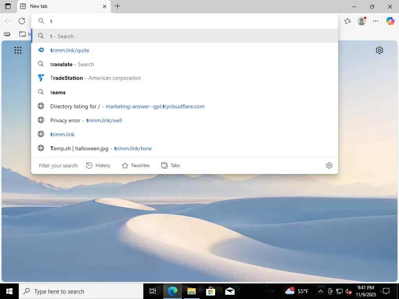Open the plain trimm.link suggestion
This screenshot has width=399, height=299.
pos(185,134)
